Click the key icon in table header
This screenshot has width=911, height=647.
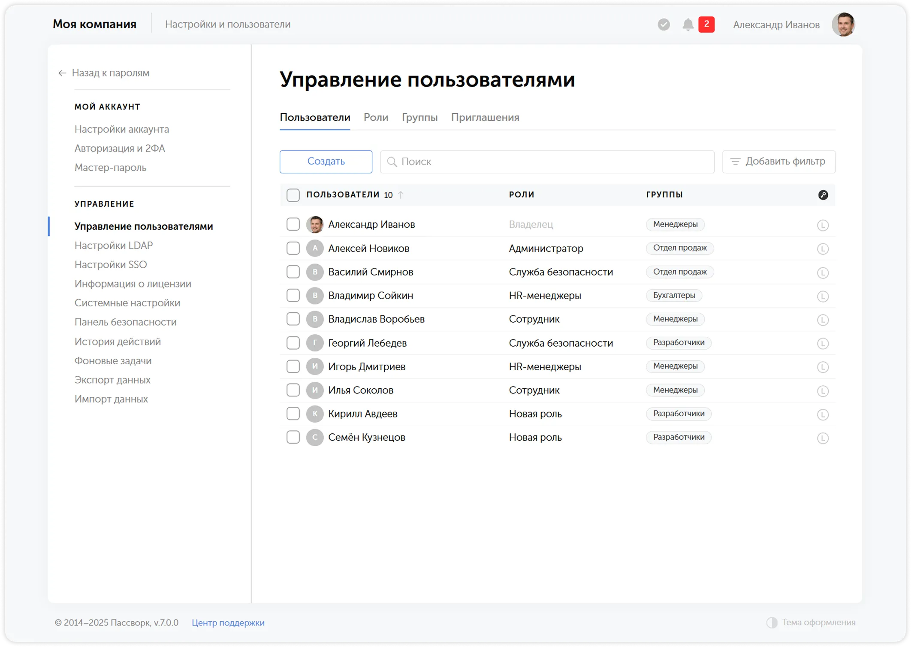point(823,195)
